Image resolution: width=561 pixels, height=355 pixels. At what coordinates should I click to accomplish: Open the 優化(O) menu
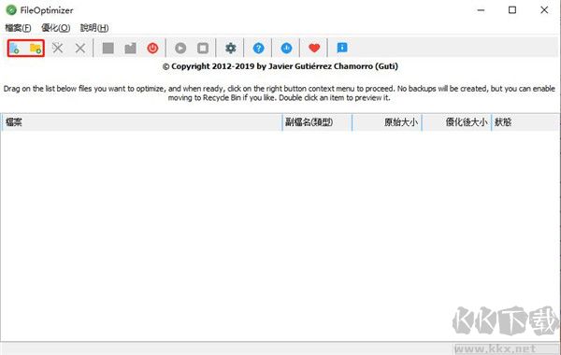pyautogui.click(x=55, y=28)
